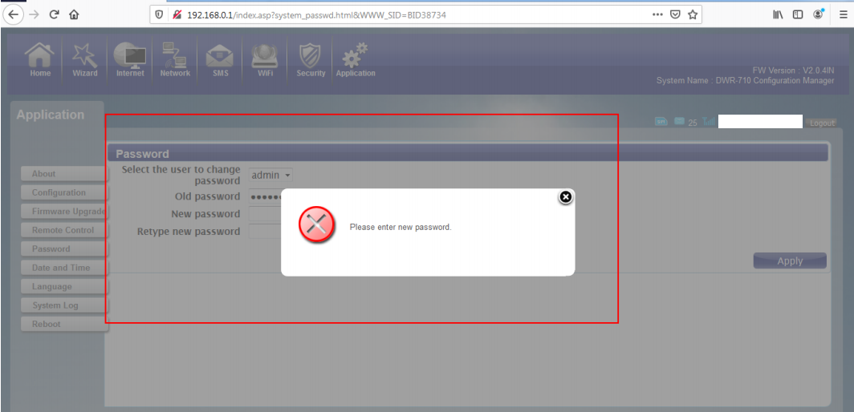This screenshot has width=854, height=412.
Task: Click the browser address bar URL
Action: [316, 15]
